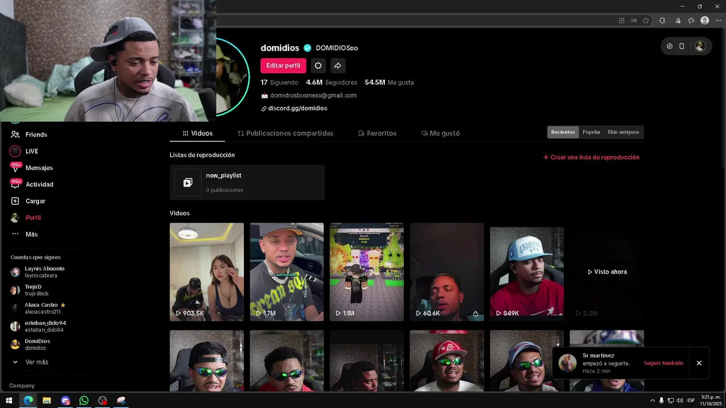Open the private video with 60.6K views
Image resolution: width=726 pixels, height=408 pixels.
[x=446, y=272]
